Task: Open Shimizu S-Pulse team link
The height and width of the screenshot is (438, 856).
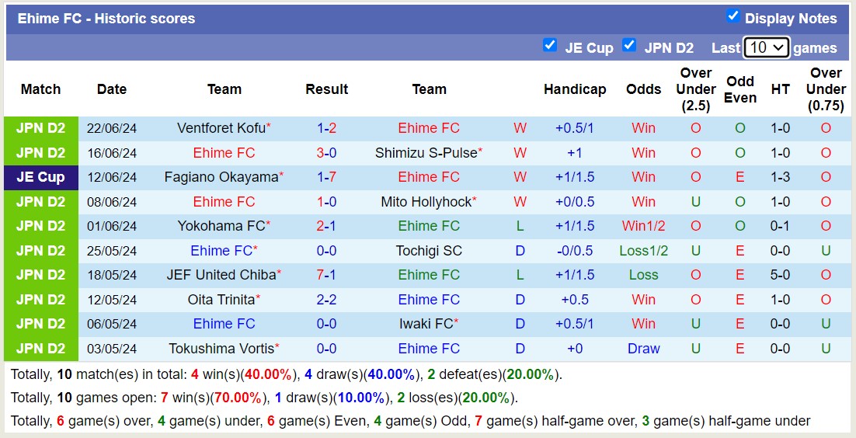Action: [x=426, y=153]
